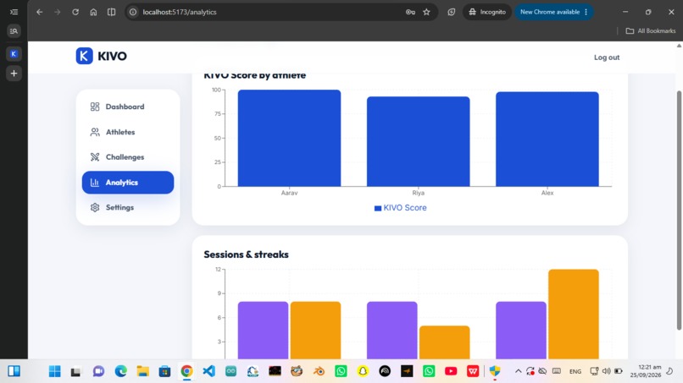Open the Challenges section
This screenshot has height=383, width=683.
tap(128, 157)
